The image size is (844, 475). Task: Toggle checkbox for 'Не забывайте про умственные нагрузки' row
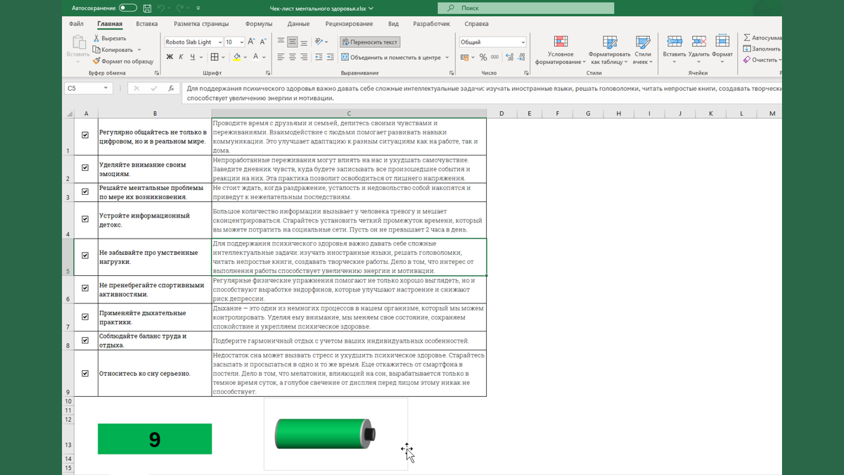click(x=85, y=256)
